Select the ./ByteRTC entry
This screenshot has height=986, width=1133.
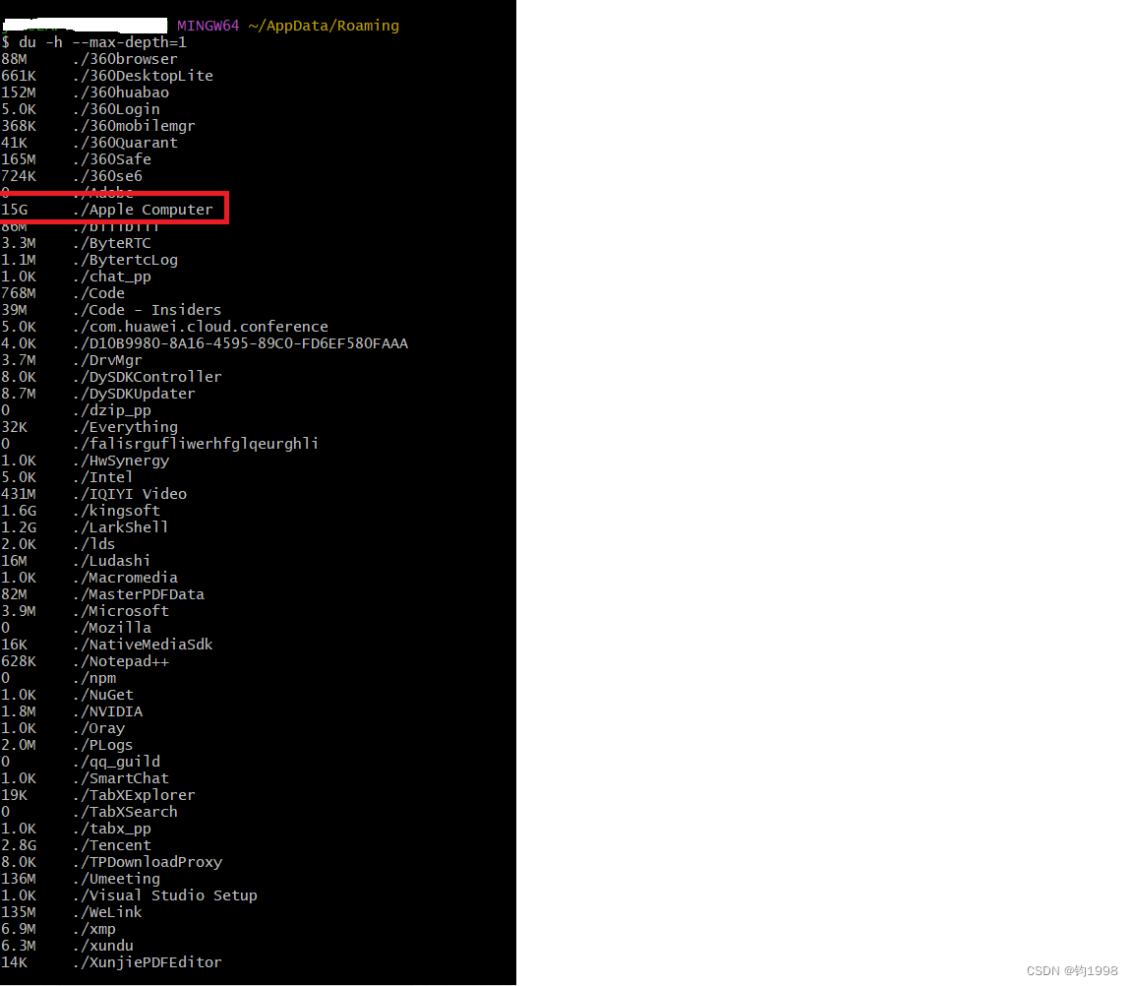tap(76, 243)
